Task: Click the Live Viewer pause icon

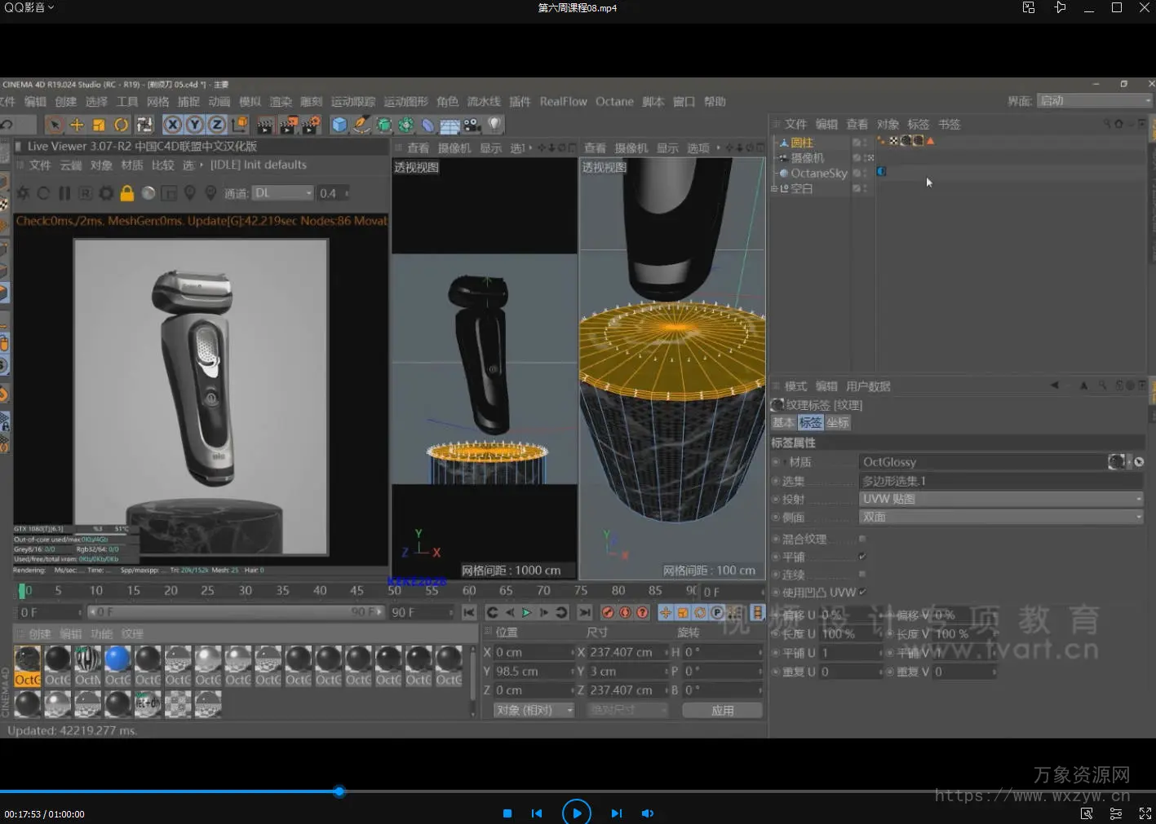Action: (64, 193)
